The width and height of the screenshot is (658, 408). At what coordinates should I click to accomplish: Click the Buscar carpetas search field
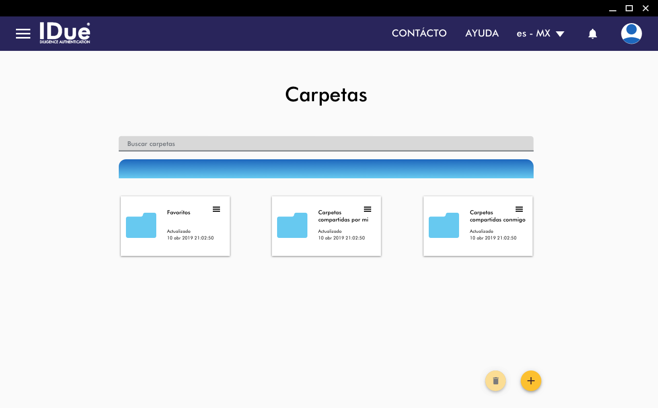[x=326, y=144]
